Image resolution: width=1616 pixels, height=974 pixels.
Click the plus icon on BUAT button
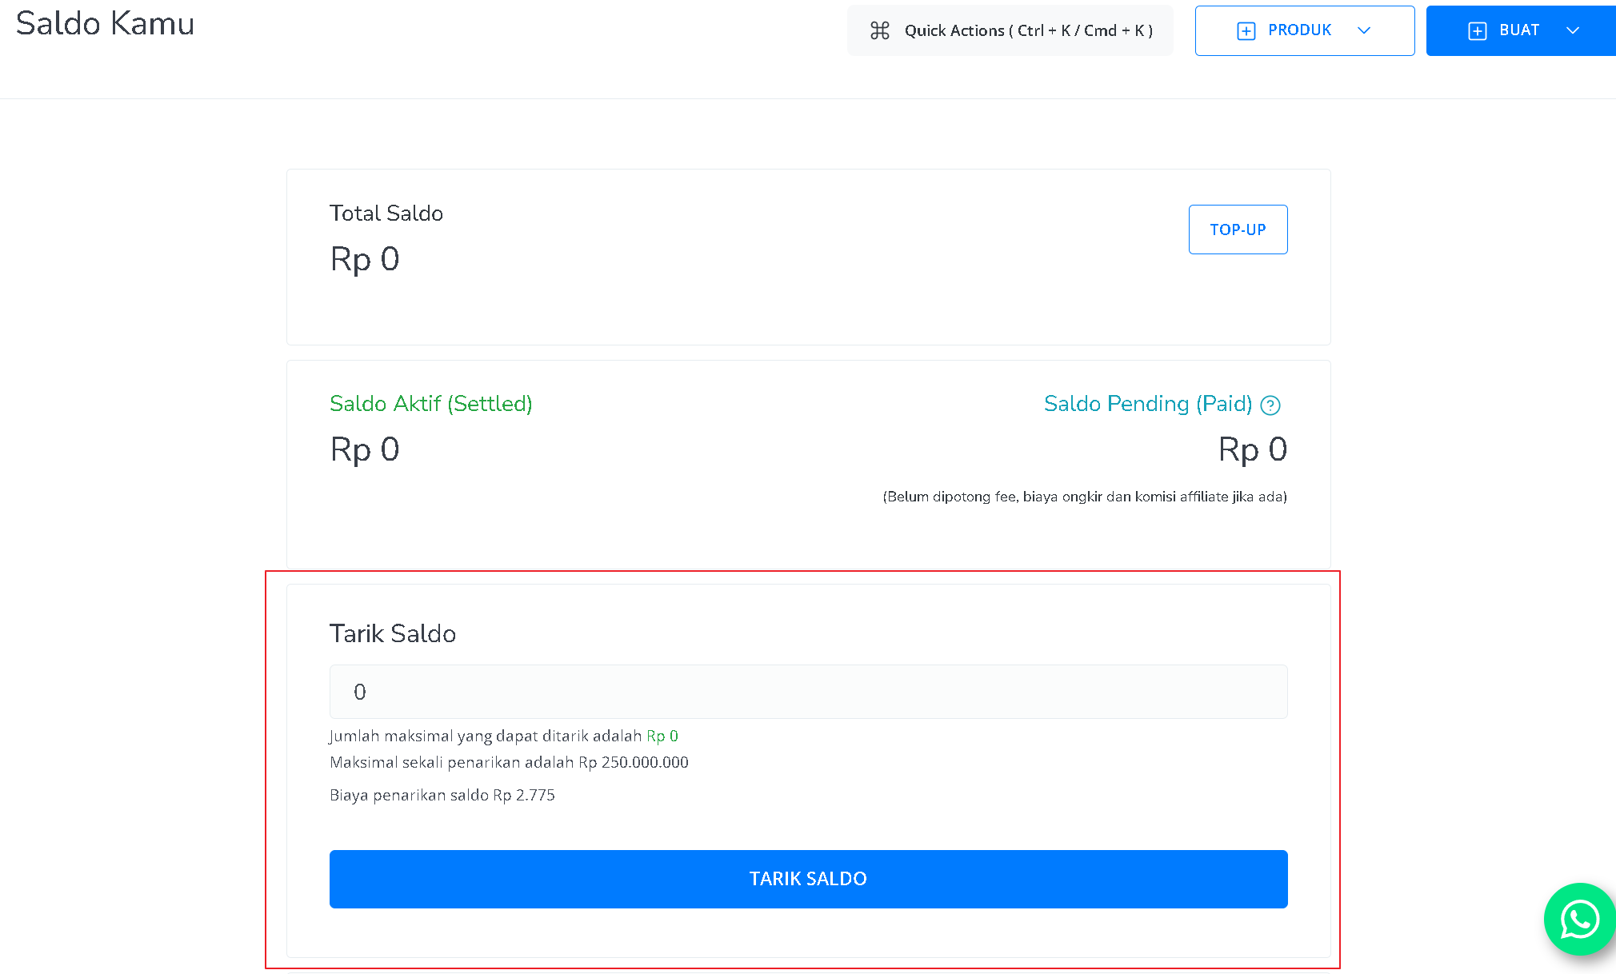tap(1478, 30)
